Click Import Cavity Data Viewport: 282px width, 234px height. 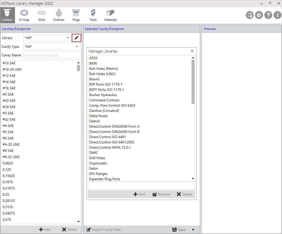(103, 229)
